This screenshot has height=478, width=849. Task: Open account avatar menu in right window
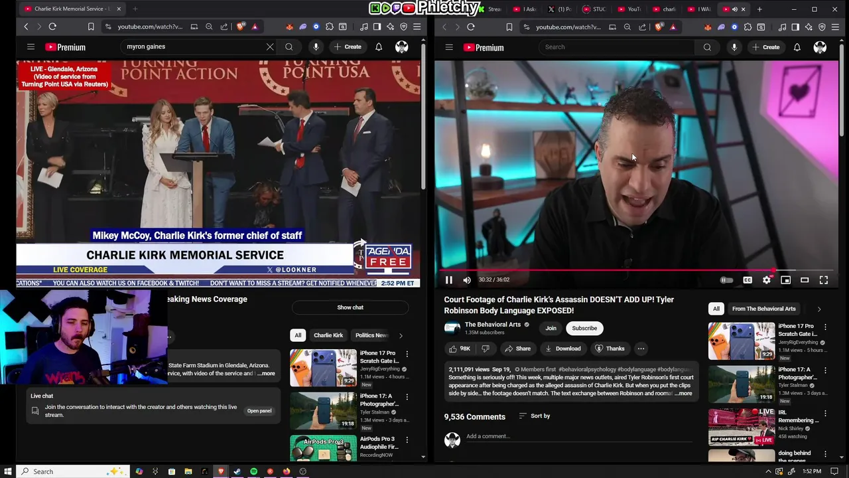coord(820,47)
